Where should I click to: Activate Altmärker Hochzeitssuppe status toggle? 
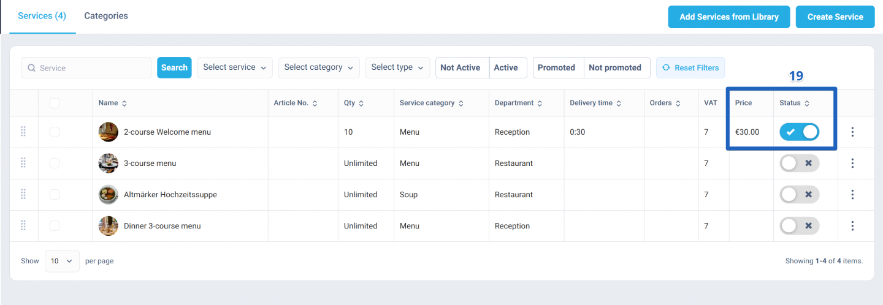tap(799, 194)
